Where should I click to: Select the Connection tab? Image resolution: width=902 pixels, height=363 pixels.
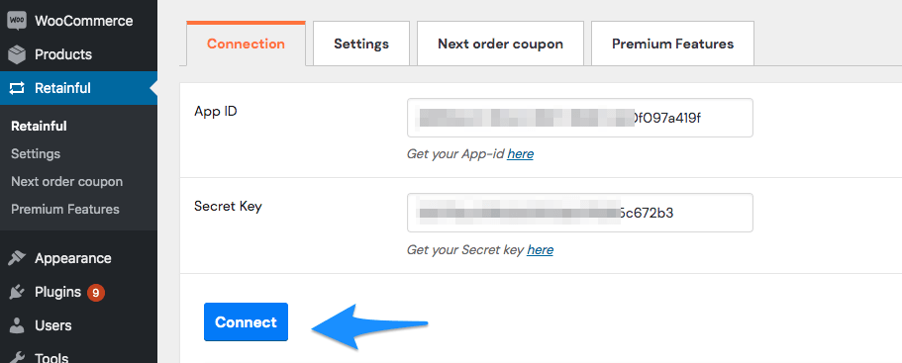coord(246,44)
